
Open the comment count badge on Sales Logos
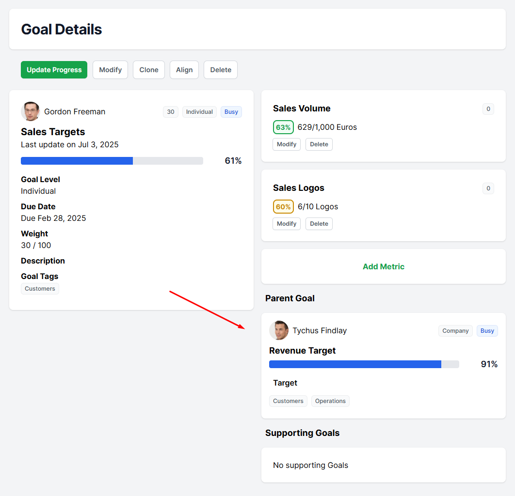coord(488,188)
